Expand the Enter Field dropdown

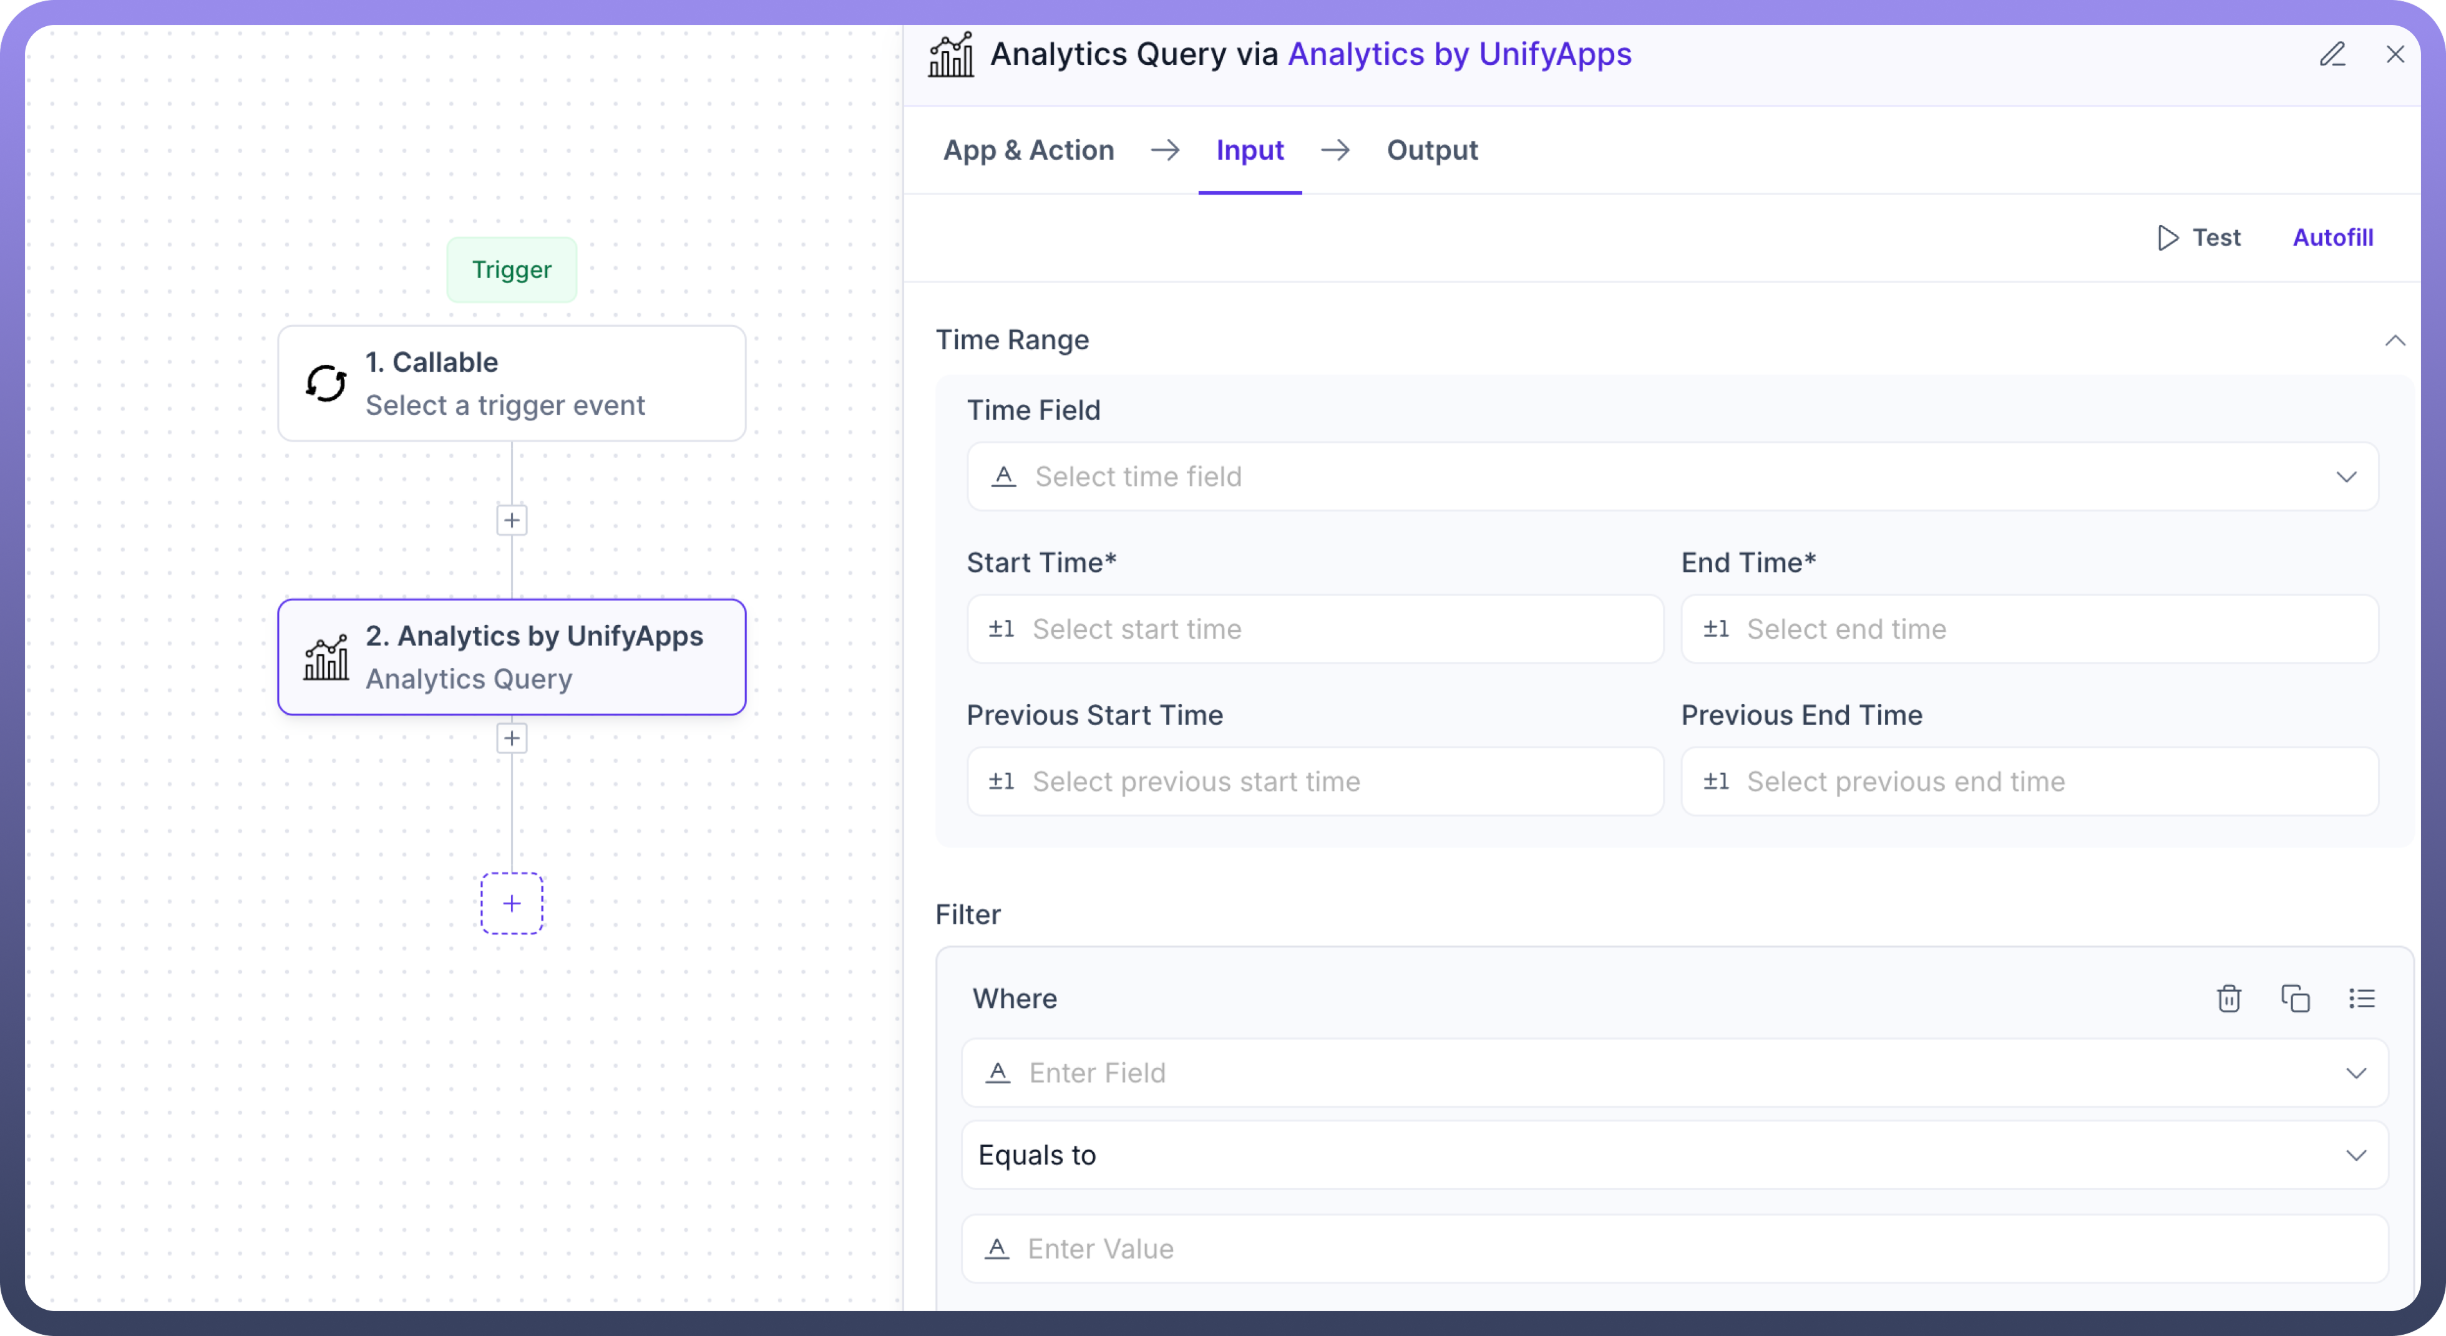(x=2355, y=1073)
